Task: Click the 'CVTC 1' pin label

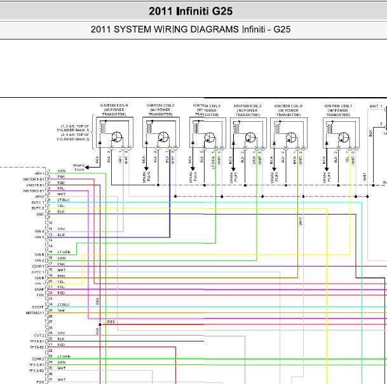Action: tap(38, 272)
